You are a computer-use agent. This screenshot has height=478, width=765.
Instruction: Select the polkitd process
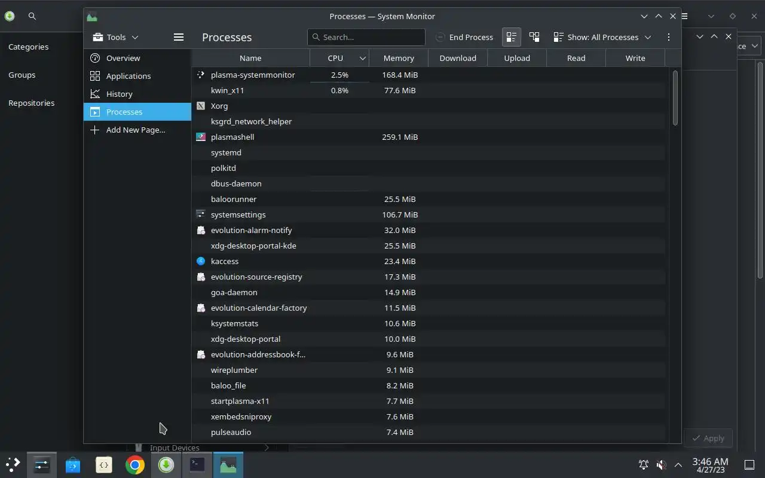coord(429,168)
